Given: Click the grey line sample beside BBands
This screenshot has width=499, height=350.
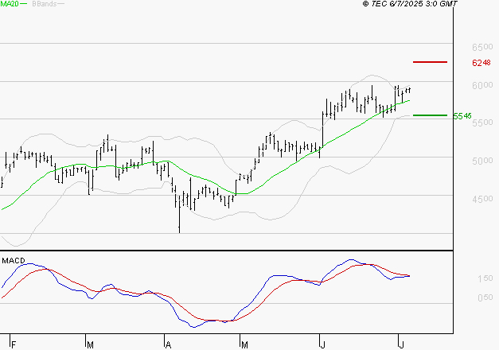Looking at the screenshot, I should tap(61, 4).
